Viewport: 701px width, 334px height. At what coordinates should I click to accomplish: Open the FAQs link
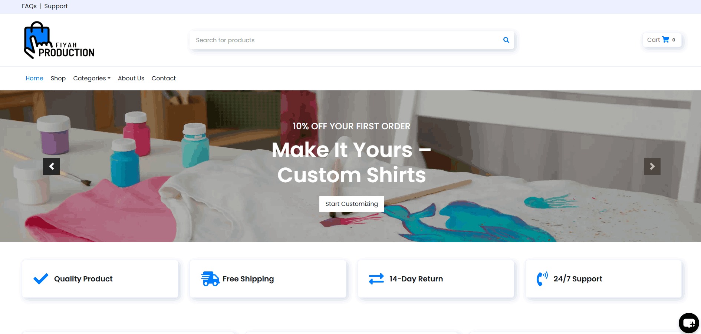tap(29, 6)
